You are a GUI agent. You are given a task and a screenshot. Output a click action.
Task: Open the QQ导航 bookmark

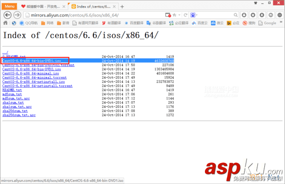pyautogui.click(x=28, y=23)
